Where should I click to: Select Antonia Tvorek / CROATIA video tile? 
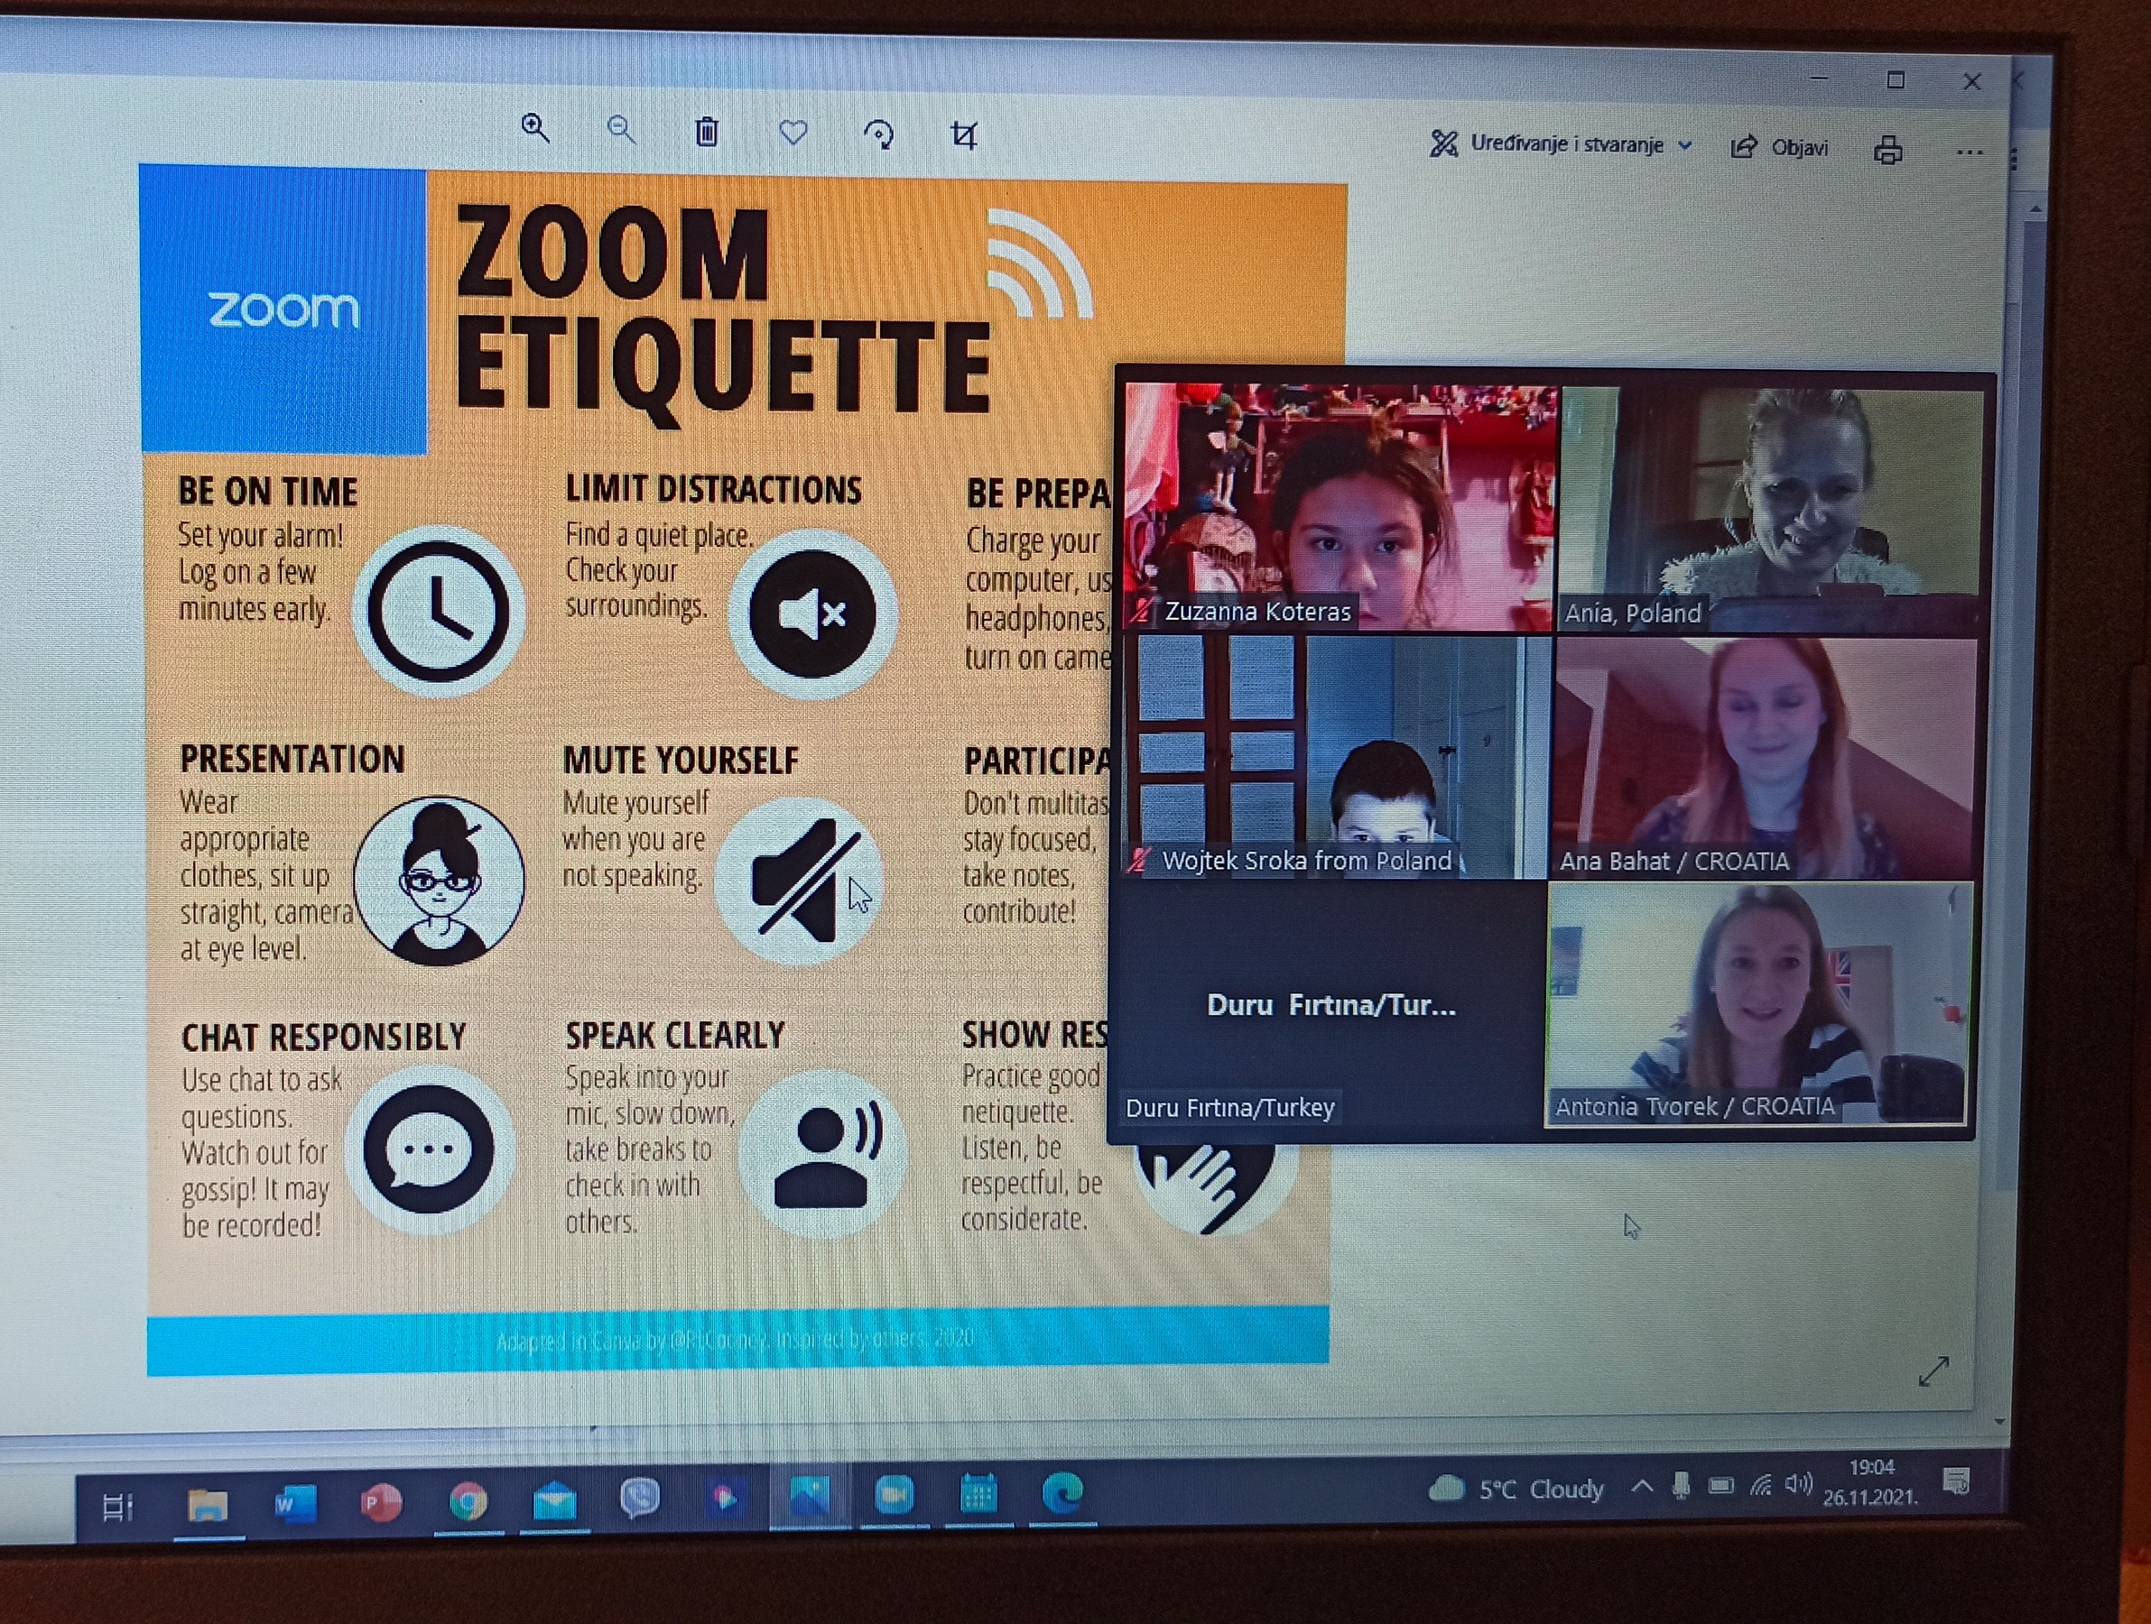(x=1758, y=1005)
